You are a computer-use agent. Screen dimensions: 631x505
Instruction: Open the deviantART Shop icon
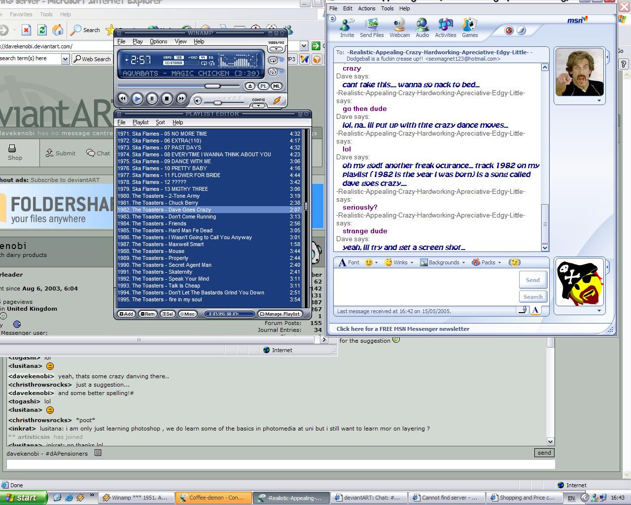click(x=15, y=153)
